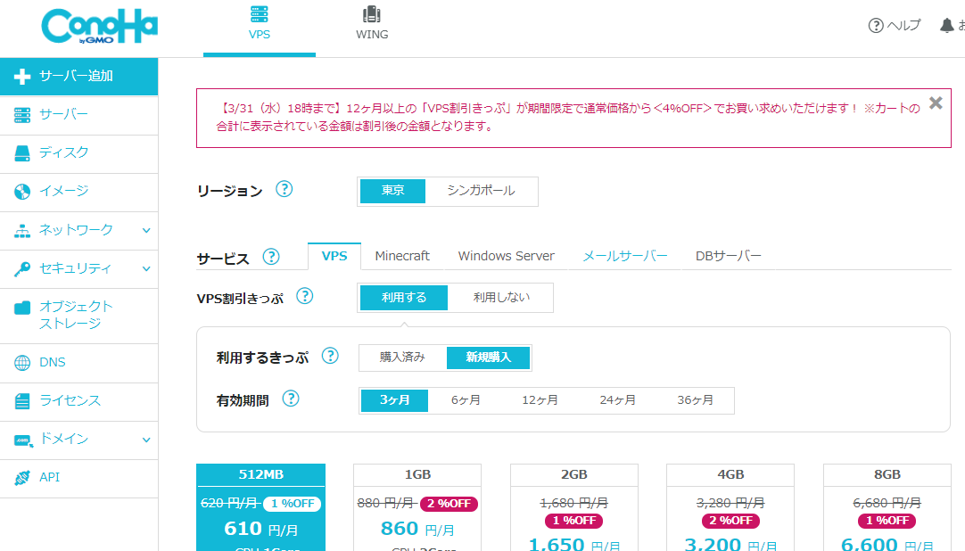The image size is (965, 551).
Task: Switch to the メールサーバー tab
Action: (624, 257)
